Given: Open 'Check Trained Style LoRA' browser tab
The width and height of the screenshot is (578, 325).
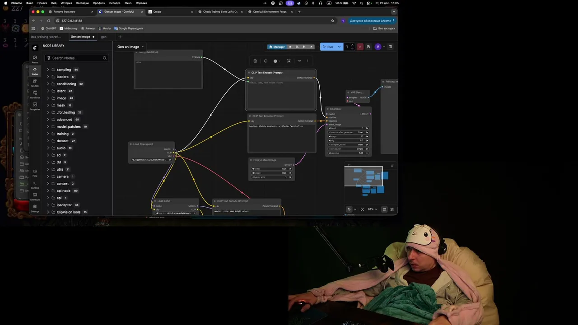Looking at the screenshot, I should (220, 12).
